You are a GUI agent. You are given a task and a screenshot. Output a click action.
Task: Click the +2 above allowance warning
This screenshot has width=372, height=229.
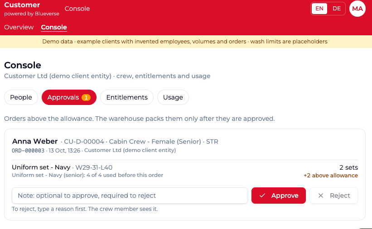(331, 176)
